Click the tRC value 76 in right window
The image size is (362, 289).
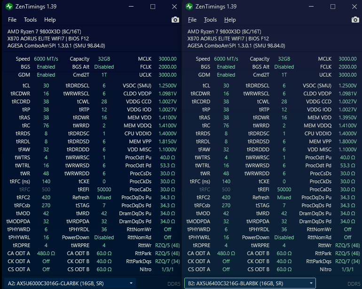coord(226,125)
